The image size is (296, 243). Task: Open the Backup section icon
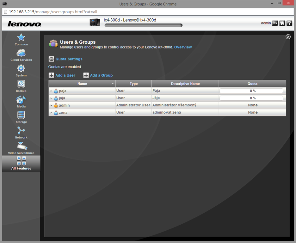coord(21,84)
